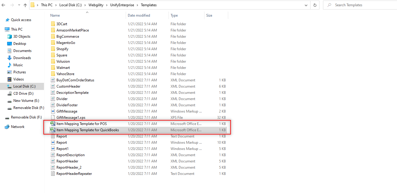This screenshot has height=193, width=397.
Task: Select the 10 KB Report file name
Action: pyautogui.click(x=62, y=143)
